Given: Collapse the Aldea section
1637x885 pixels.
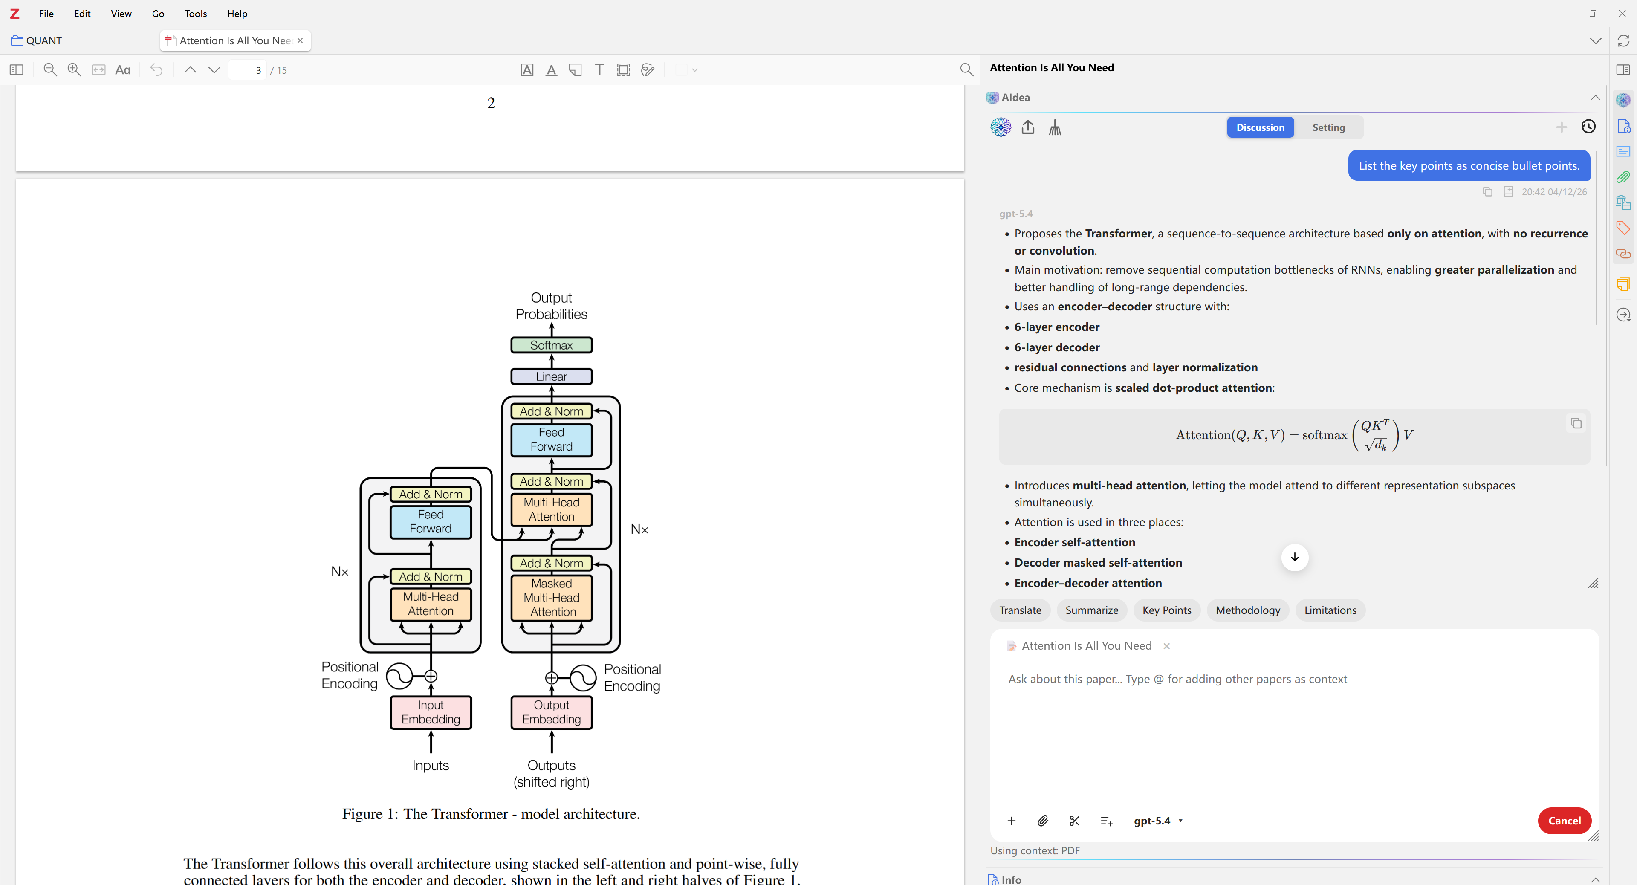Looking at the screenshot, I should pyautogui.click(x=1595, y=97).
